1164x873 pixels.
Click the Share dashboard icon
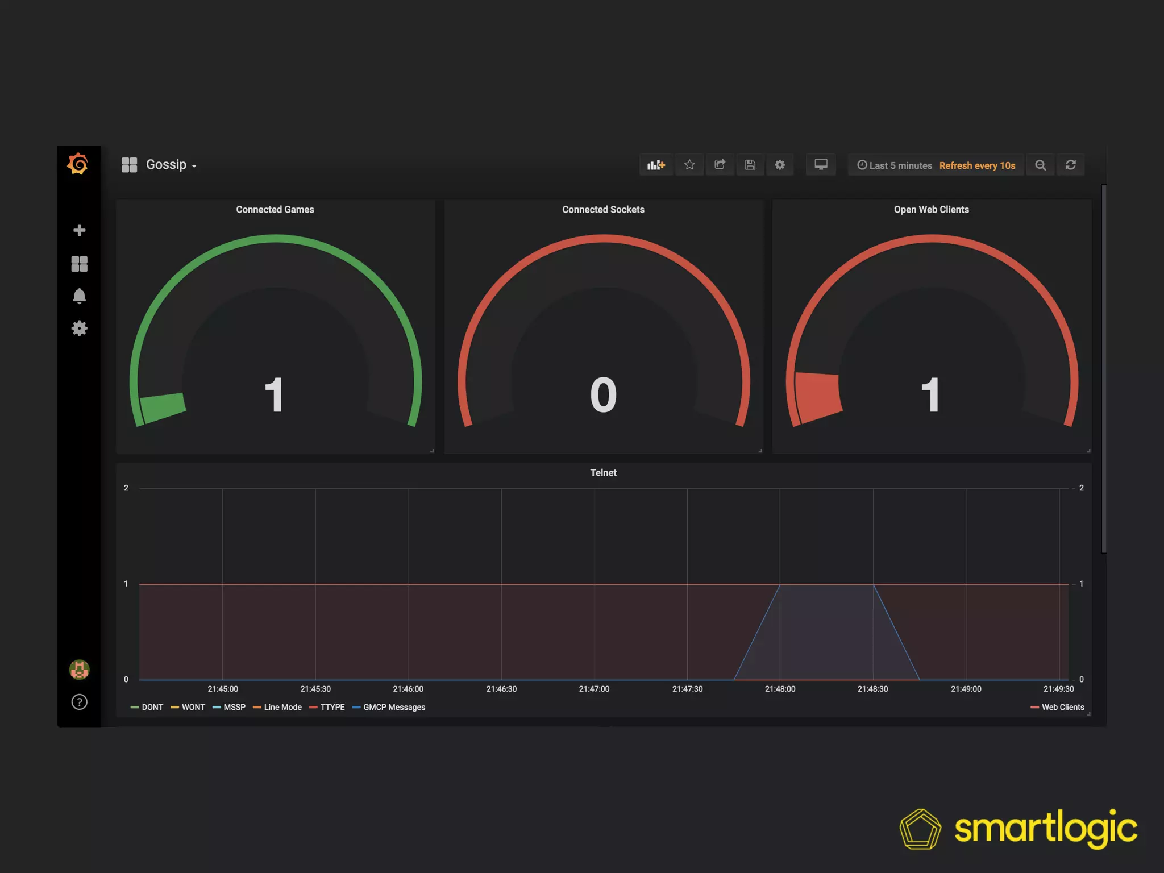720,165
